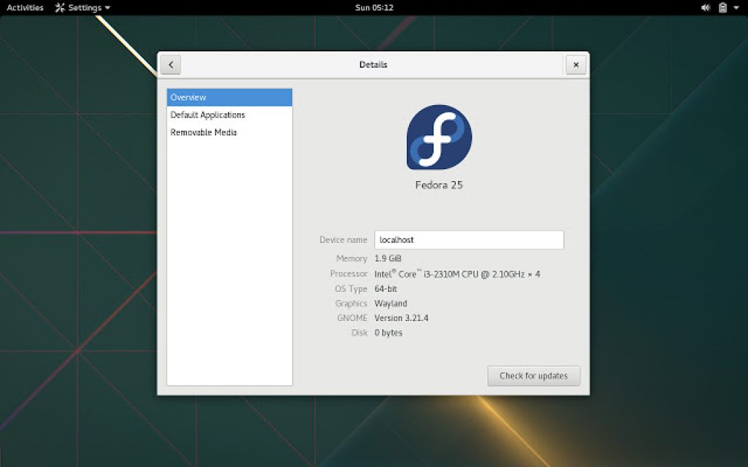Open the Settings app menu
Image resolution: width=748 pixels, height=467 pixels.
tap(83, 7)
